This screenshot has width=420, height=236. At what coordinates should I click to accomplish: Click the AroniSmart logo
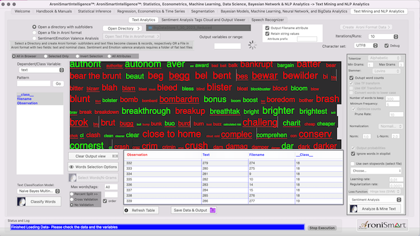(x=383, y=225)
